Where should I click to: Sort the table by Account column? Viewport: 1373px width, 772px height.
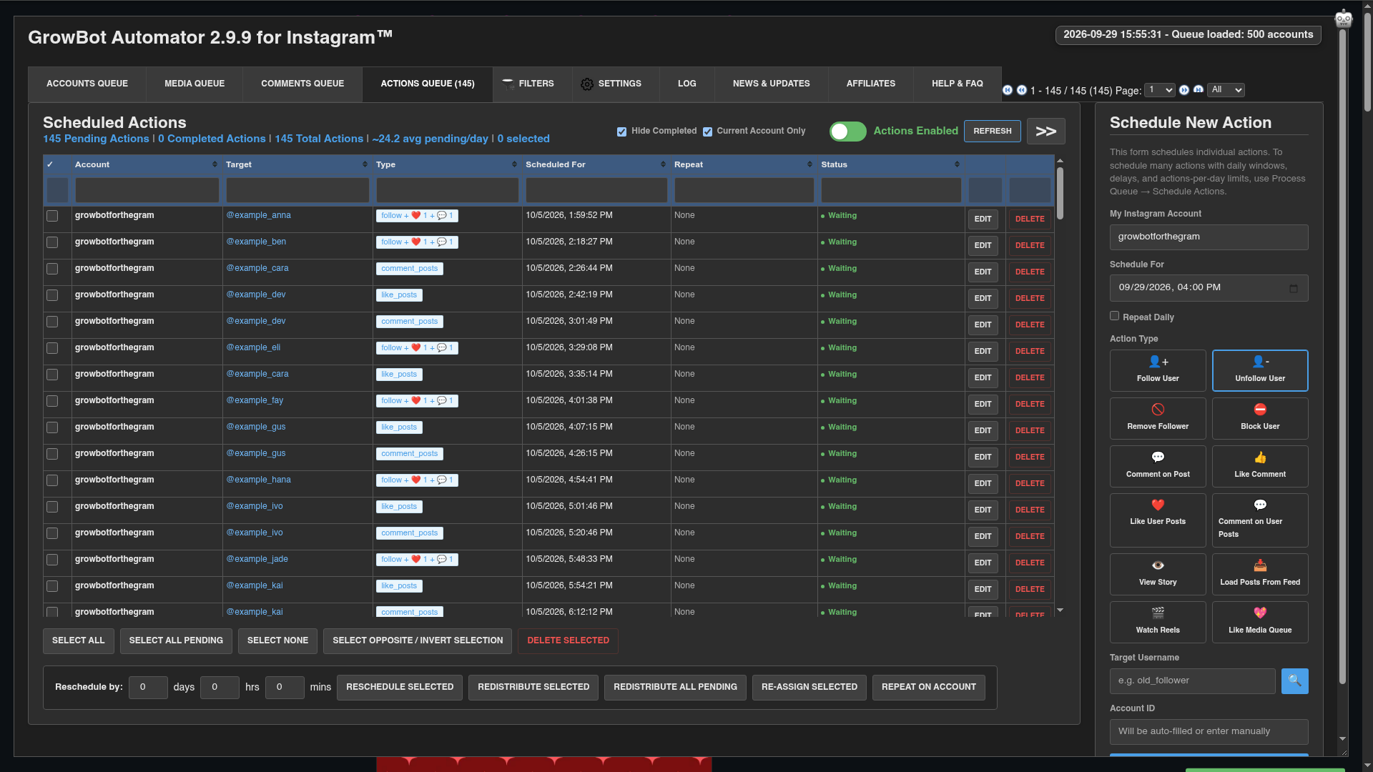[147, 164]
